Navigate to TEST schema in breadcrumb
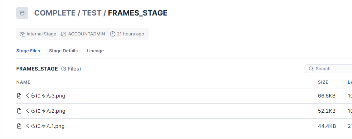This screenshot has height=139, width=352. click(x=92, y=13)
